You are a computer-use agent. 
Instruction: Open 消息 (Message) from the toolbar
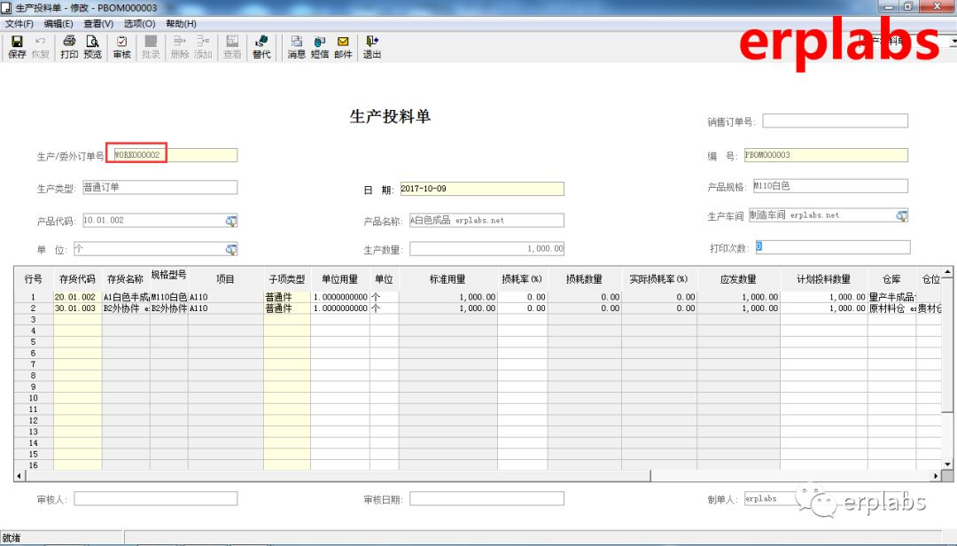(295, 44)
